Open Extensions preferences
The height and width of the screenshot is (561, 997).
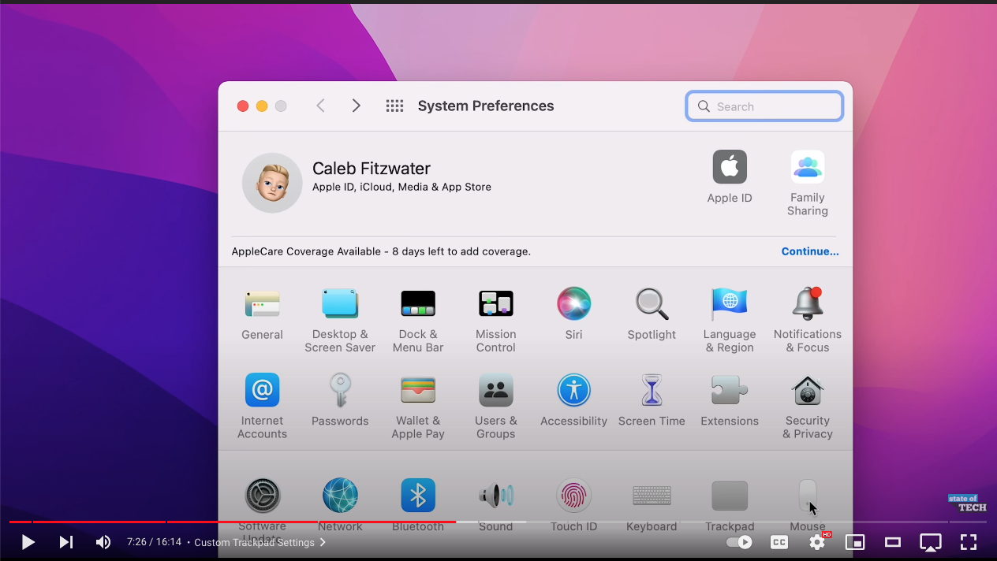point(730,400)
